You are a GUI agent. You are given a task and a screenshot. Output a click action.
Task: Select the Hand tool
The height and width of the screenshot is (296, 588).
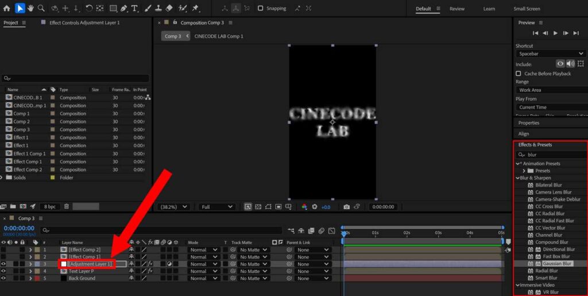point(30,8)
